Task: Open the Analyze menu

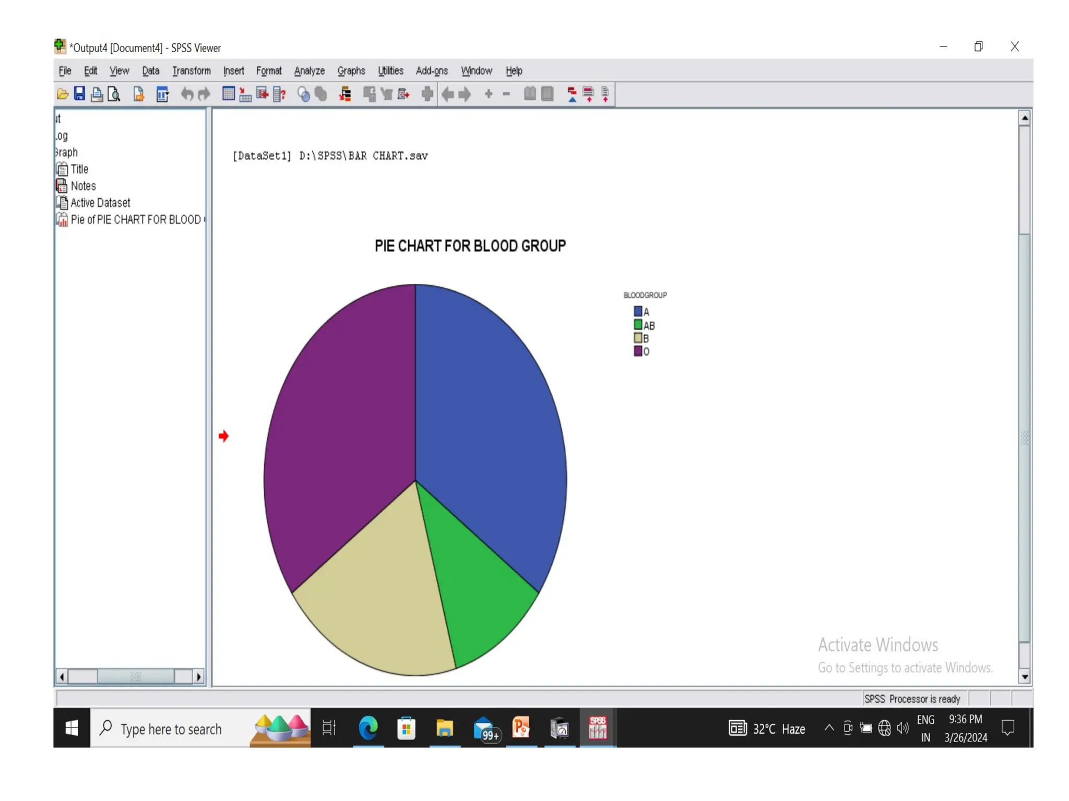Action: point(309,70)
